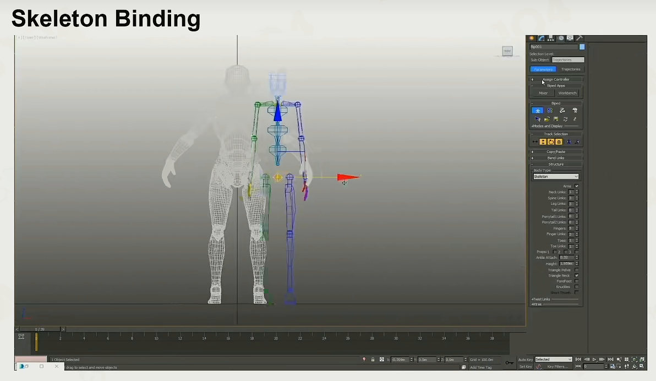The height and width of the screenshot is (381, 656).
Task: Check the Knuckles checkbox
Action: click(577, 287)
